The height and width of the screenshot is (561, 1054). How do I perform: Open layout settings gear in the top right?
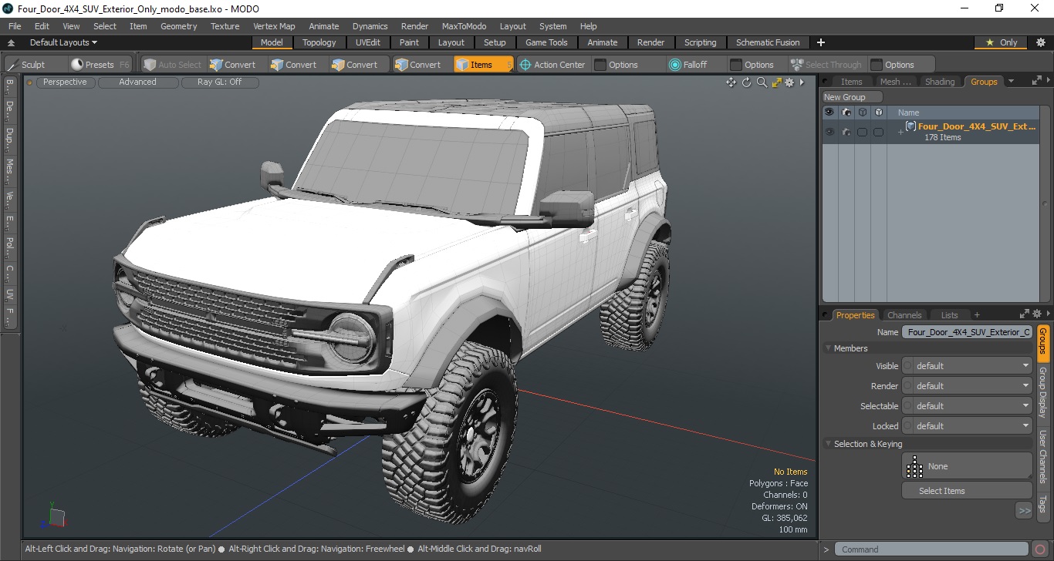click(1039, 42)
